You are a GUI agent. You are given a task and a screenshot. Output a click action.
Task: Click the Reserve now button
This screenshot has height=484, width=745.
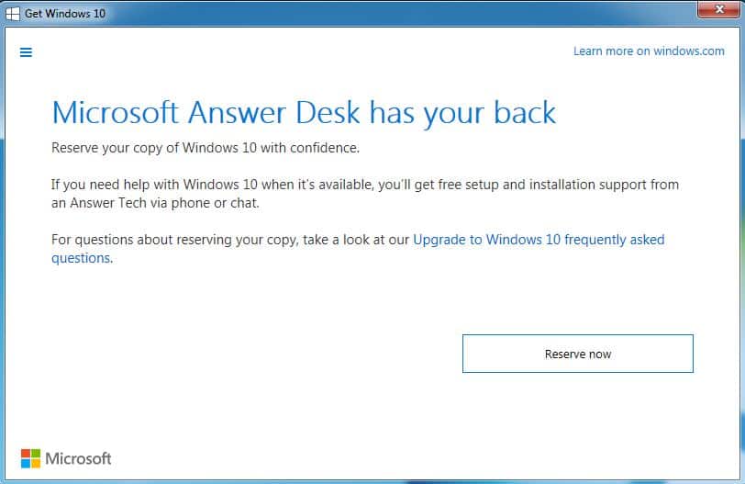[578, 354]
